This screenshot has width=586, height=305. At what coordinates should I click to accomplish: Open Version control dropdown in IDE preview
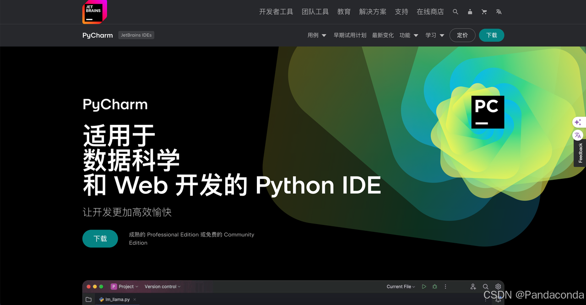(x=163, y=287)
